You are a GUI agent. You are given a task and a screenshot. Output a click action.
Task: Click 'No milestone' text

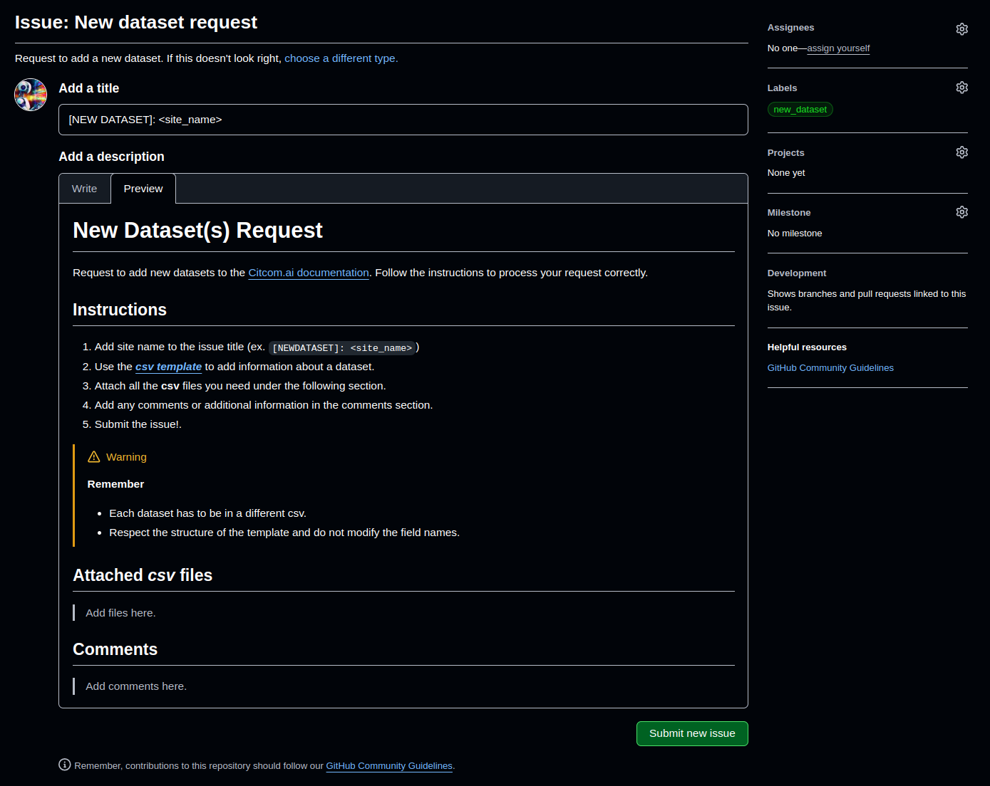click(x=795, y=234)
